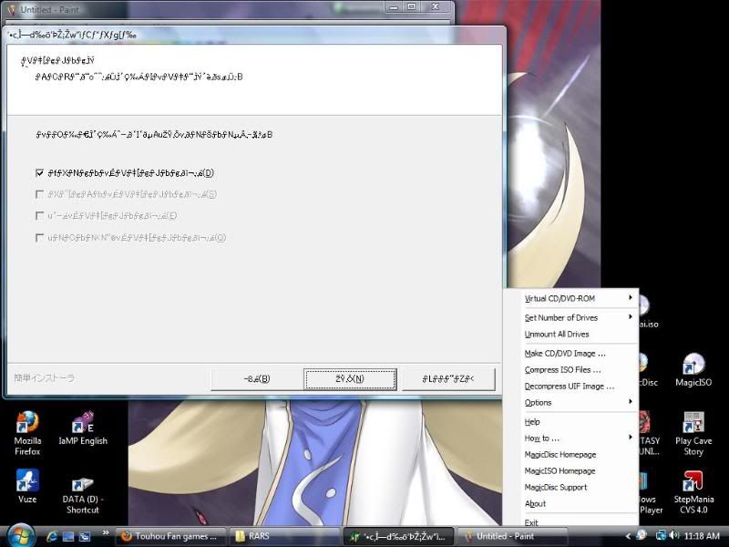Select Help in MagicDisc menu
Screen dimensions: 729x547
click(572, 422)
